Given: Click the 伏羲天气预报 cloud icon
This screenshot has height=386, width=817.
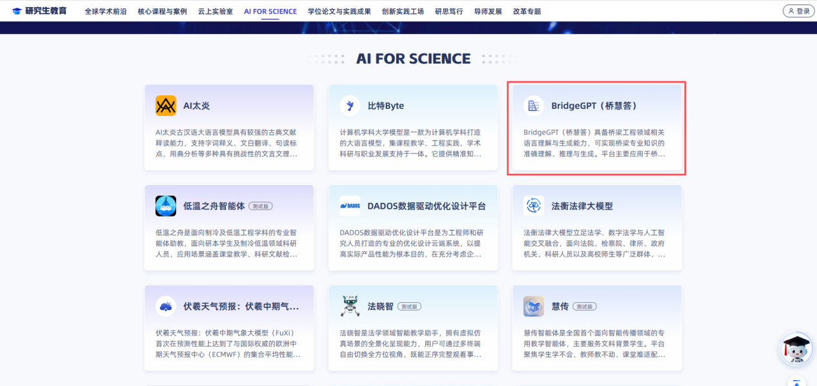Looking at the screenshot, I should [x=166, y=307].
